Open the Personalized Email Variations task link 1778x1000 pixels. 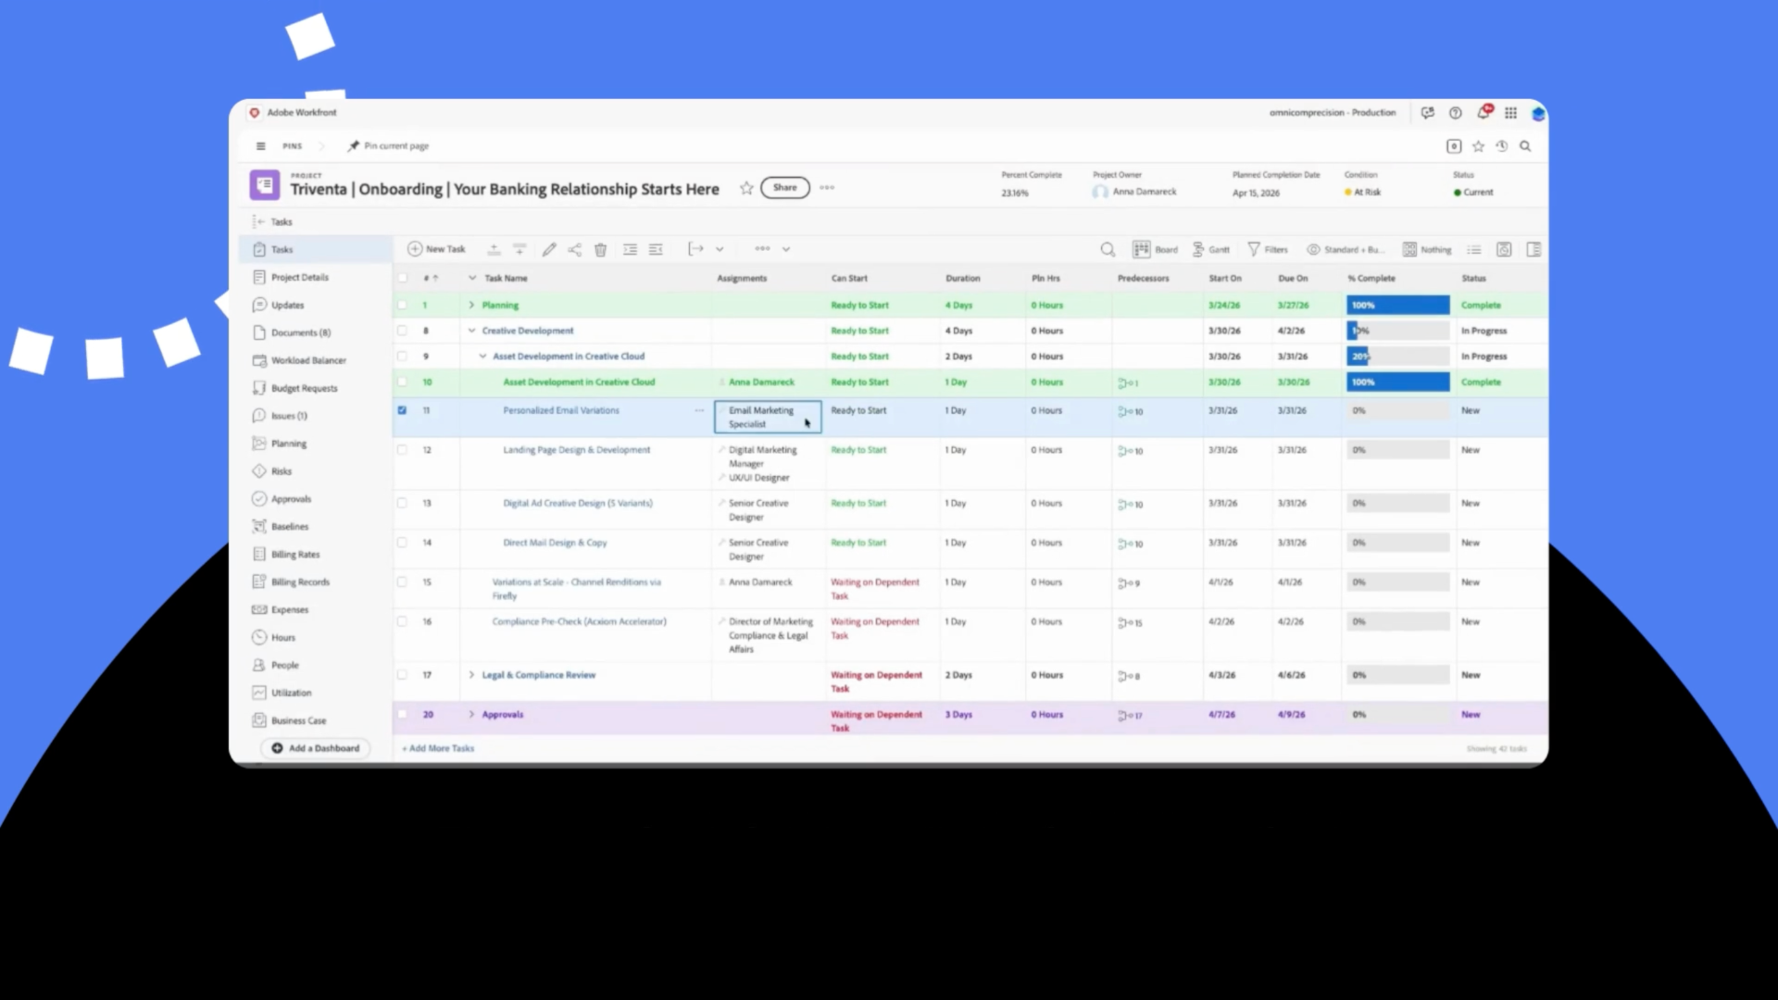coord(561,410)
